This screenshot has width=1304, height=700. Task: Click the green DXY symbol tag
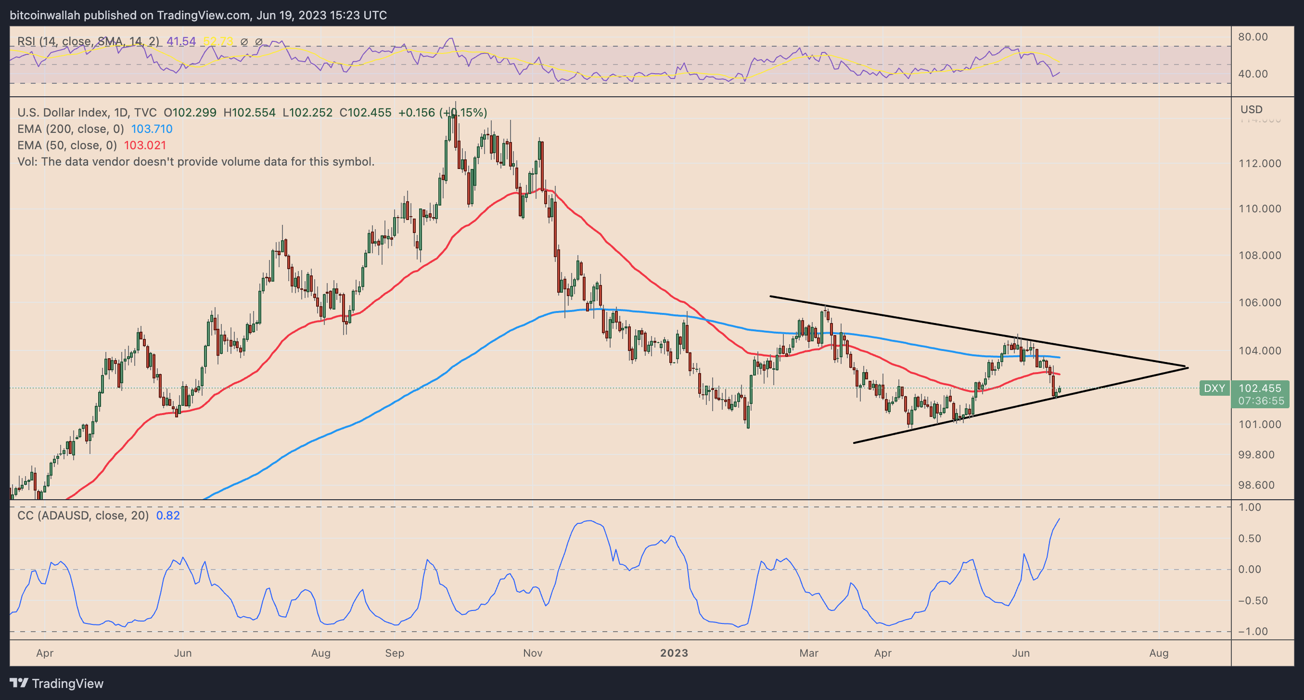1214,389
